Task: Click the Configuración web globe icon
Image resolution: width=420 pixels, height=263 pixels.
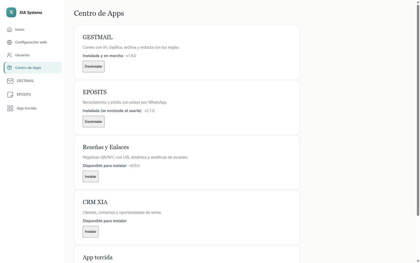Action: click(9, 42)
